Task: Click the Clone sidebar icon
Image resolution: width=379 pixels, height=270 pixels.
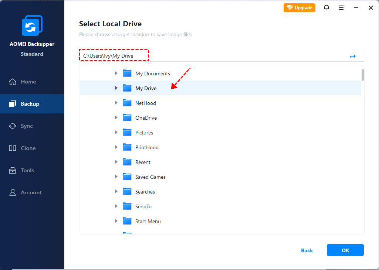Action: (13, 148)
